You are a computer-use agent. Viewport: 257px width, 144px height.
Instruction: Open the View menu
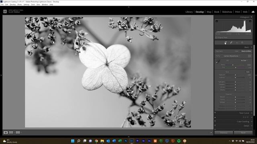[x=38, y=4]
